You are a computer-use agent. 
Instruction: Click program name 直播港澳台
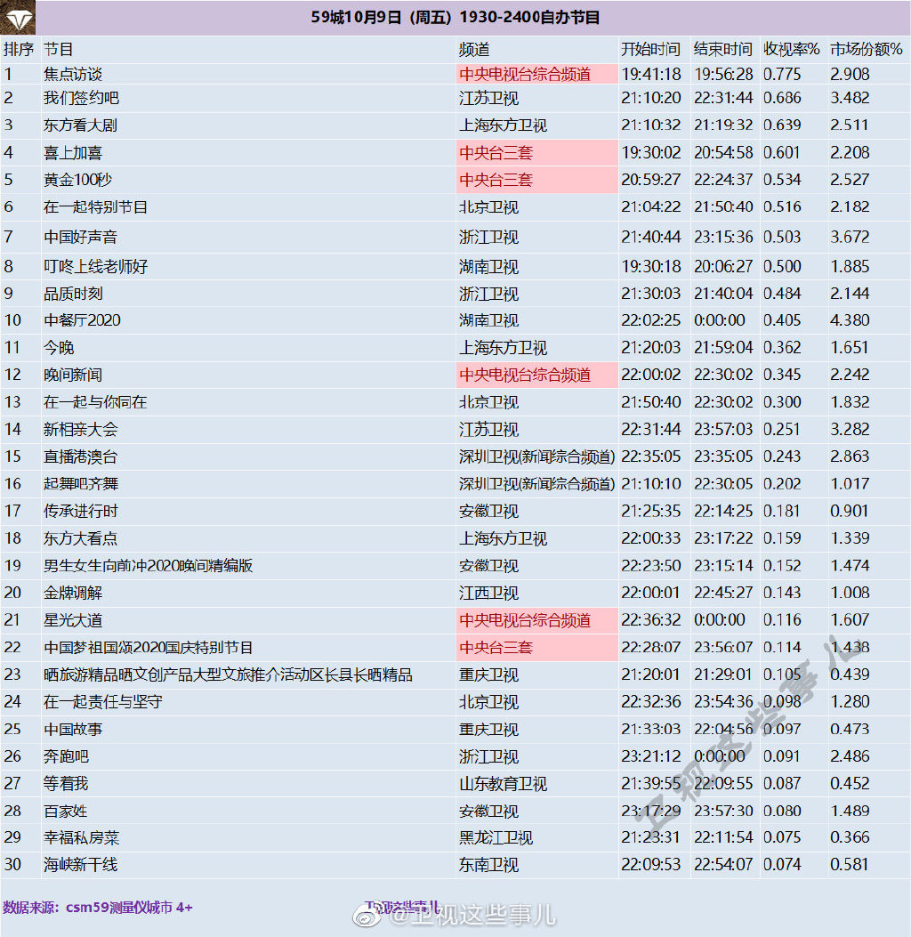point(80,457)
